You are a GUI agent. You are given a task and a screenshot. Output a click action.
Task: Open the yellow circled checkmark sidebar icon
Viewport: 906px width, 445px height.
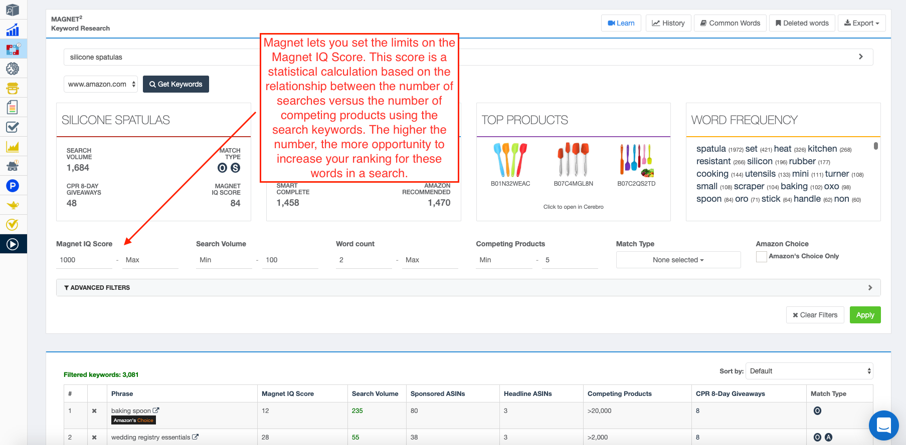13,224
